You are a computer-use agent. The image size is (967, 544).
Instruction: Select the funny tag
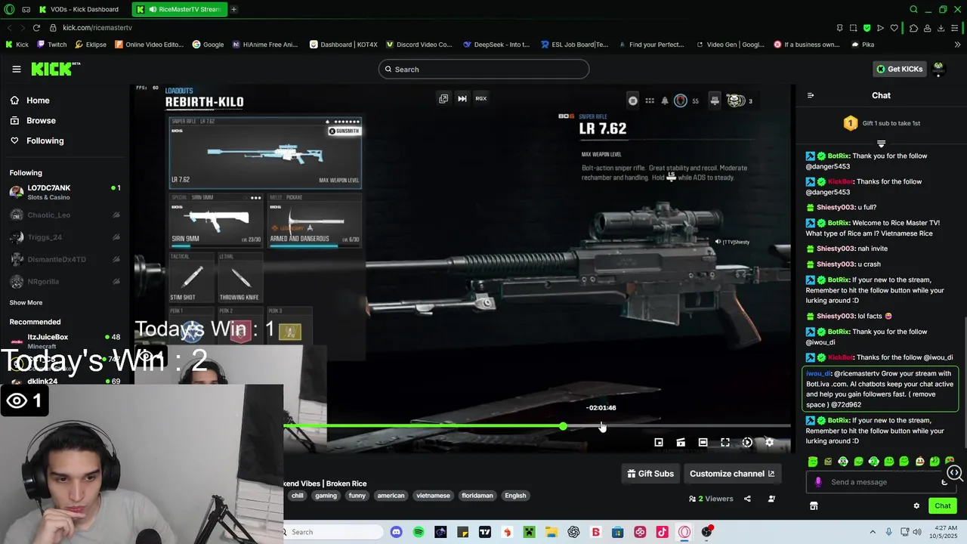point(357,496)
